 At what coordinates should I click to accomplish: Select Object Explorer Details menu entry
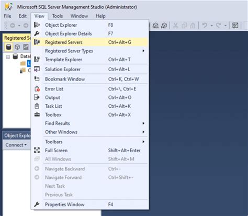(x=90, y=33)
